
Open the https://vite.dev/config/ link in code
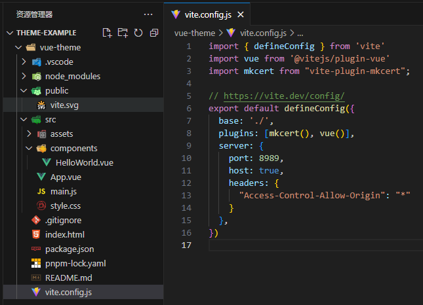[x=284, y=96]
